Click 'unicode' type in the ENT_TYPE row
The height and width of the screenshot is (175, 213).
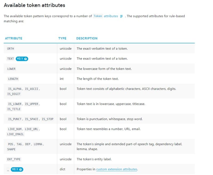pos(65,159)
